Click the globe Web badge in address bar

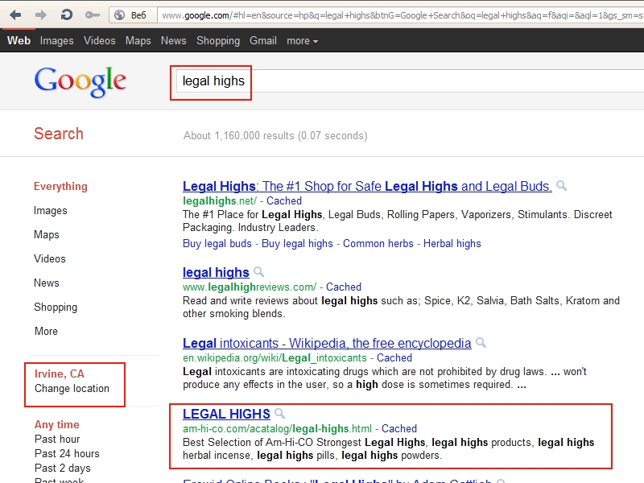click(x=133, y=15)
